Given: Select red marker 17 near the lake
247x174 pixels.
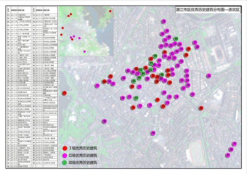Looking at the screenshot, I should pyautogui.click(x=65, y=93).
